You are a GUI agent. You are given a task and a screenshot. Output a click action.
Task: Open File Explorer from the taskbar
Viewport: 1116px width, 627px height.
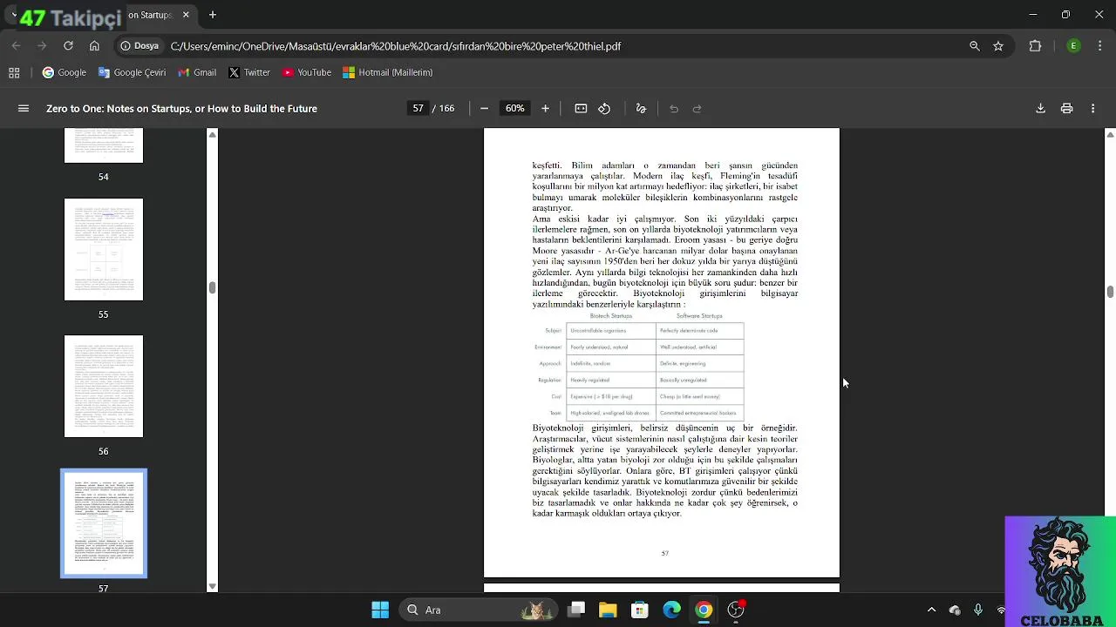[x=608, y=610]
